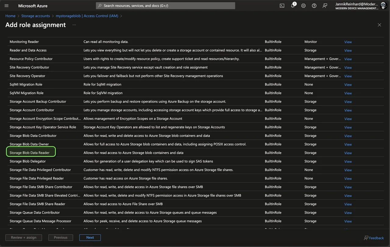Select the Reader and Data Access role
This screenshot has height=247, width=390.
click(28, 50)
